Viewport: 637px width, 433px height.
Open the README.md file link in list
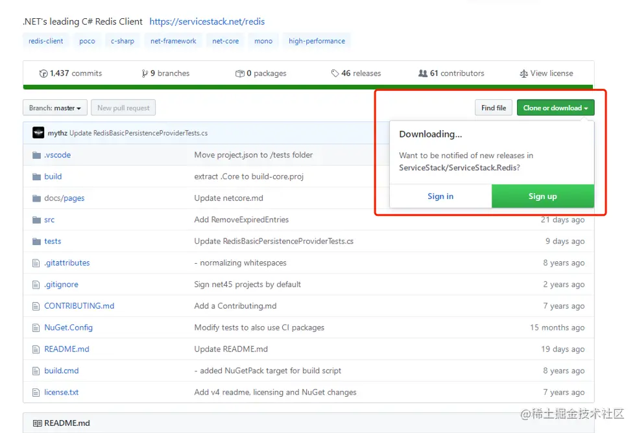(x=67, y=349)
